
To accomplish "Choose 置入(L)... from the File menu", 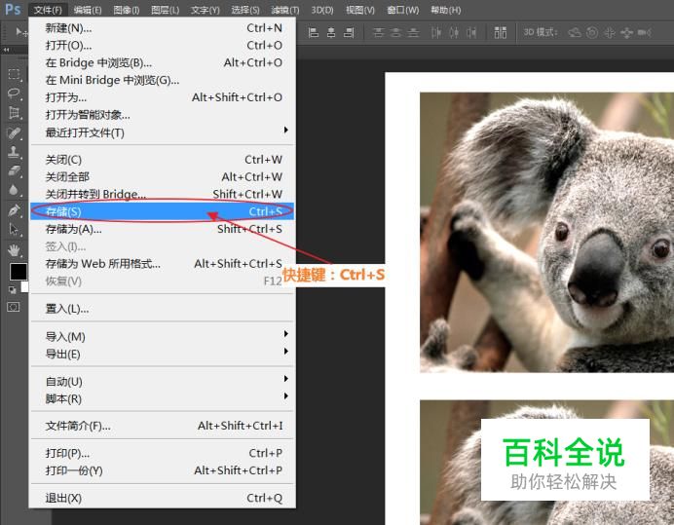I will 163,309.
